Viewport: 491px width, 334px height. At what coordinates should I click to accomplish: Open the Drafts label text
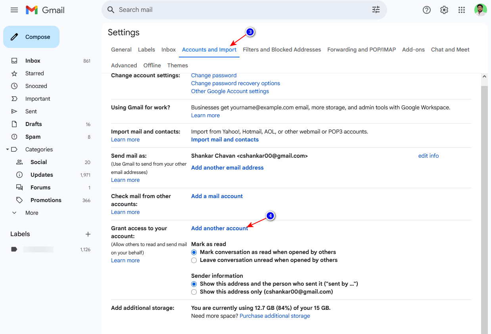coord(34,124)
